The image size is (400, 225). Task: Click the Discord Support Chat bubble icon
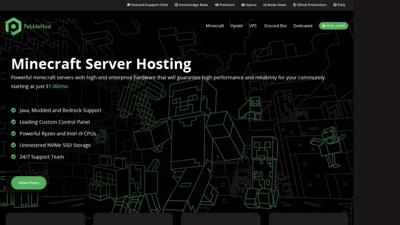129,5
